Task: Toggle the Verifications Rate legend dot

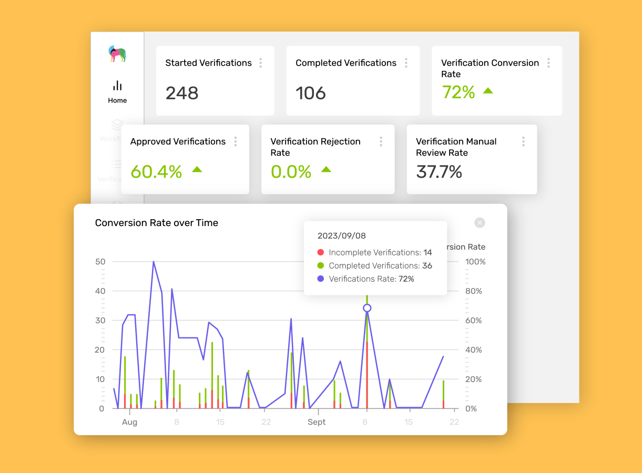Action: [x=320, y=279]
